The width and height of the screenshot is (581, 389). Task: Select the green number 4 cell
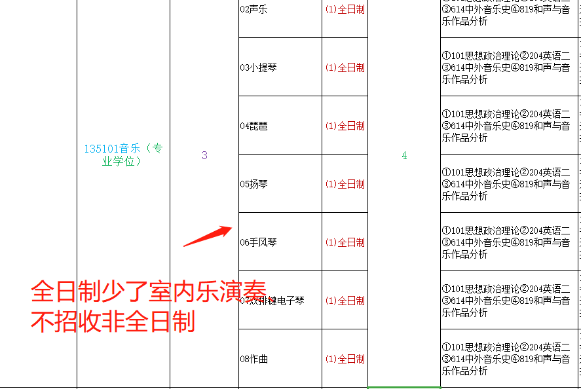coord(404,156)
